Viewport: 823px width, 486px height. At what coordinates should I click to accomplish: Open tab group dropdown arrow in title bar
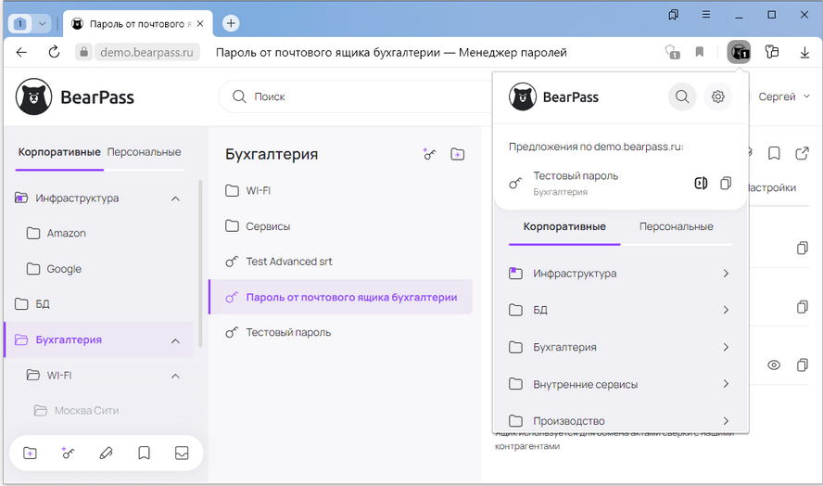[x=42, y=23]
